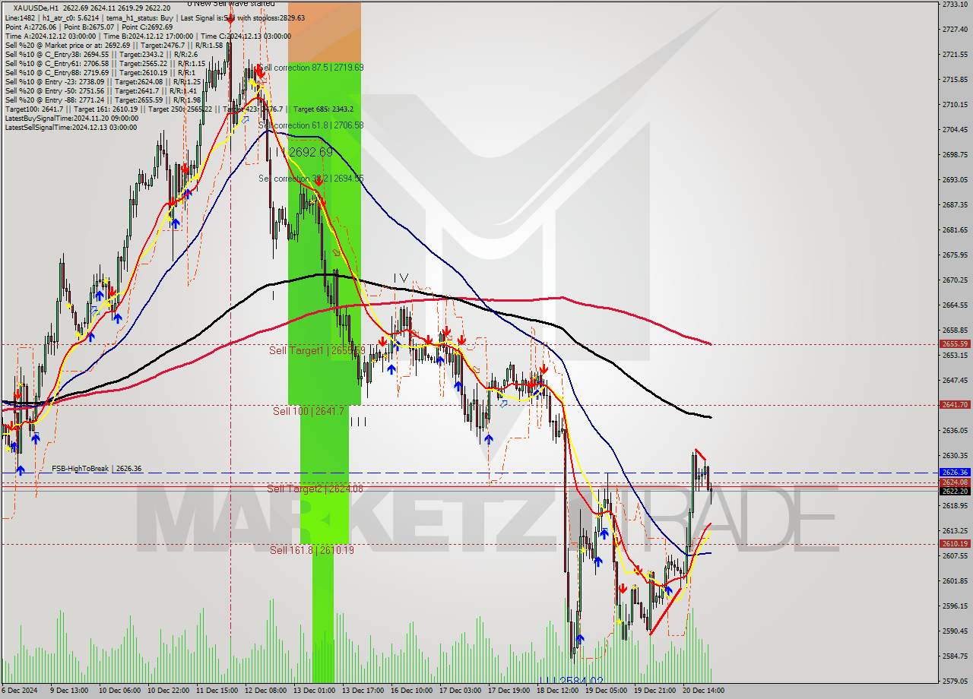Click the 'Sell %20 @ Market price' line
The width and height of the screenshot is (973, 699).
click(113, 45)
